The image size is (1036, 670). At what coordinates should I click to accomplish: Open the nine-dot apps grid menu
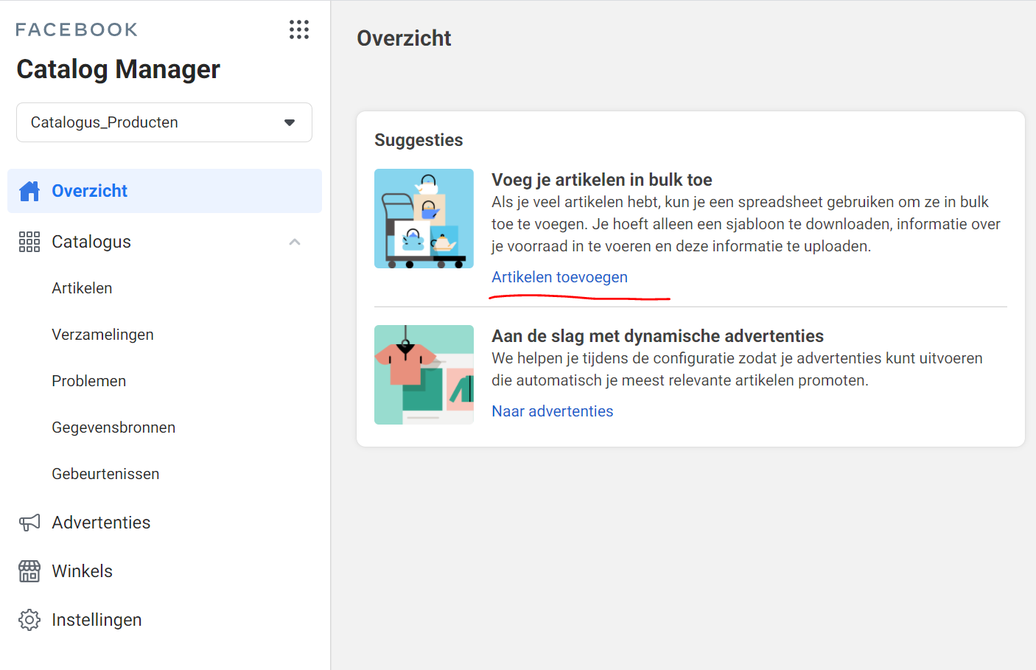point(298,29)
